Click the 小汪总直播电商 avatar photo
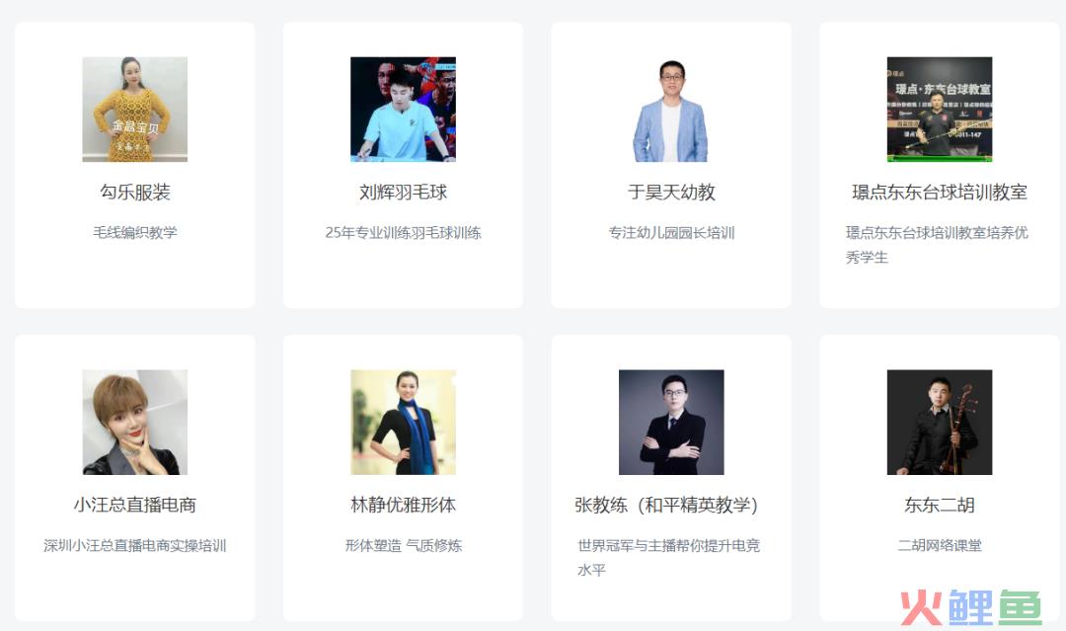Viewport: 1066px width, 631px height. coord(134,423)
